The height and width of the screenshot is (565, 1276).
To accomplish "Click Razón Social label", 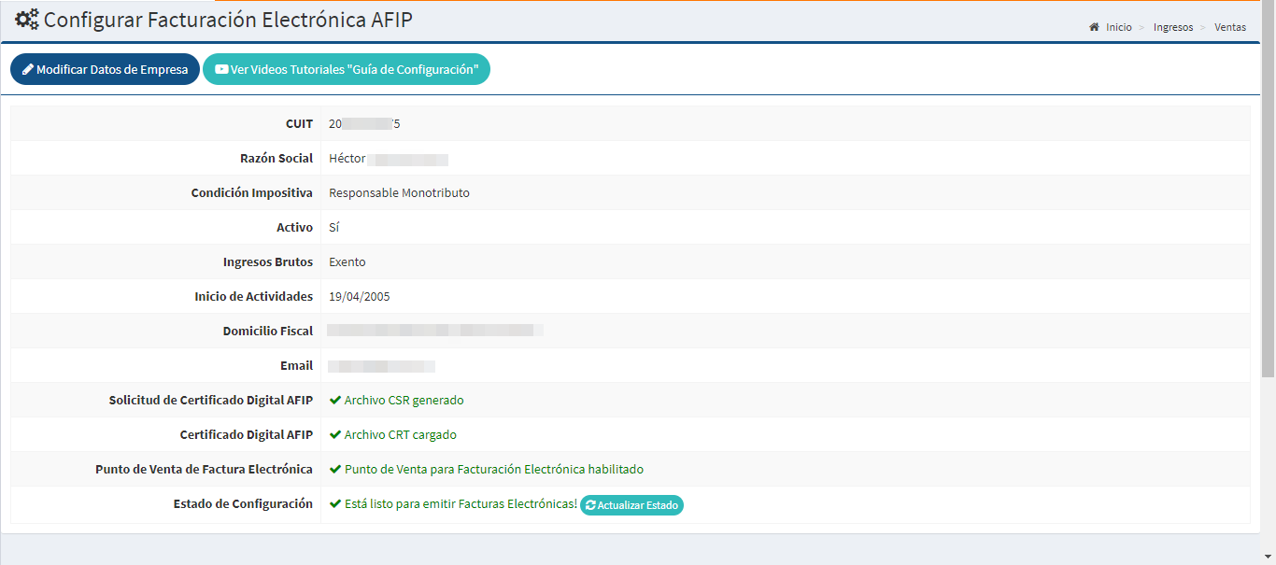I will point(276,158).
